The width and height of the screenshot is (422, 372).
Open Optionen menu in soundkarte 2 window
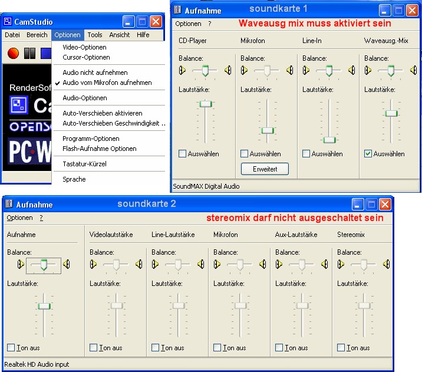pyautogui.click(x=19, y=218)
